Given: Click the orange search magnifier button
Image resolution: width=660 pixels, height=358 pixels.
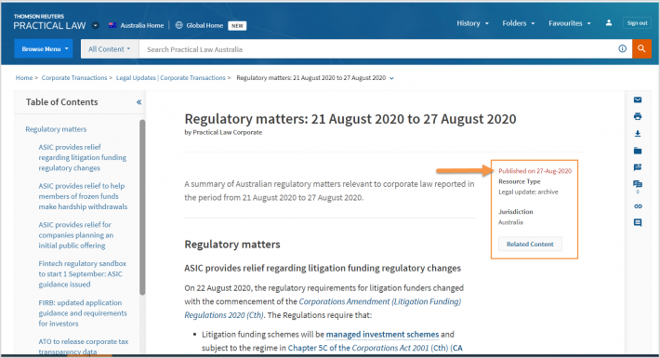Looking at the screenshot, I should 641,49.
